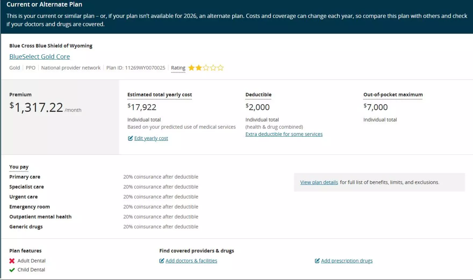Click the underlined Rating label

(178, 68)
